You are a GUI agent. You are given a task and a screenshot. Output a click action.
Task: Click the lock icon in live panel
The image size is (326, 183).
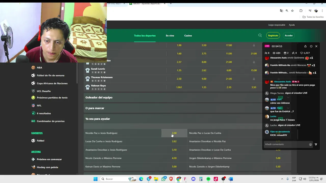point(305,46)
